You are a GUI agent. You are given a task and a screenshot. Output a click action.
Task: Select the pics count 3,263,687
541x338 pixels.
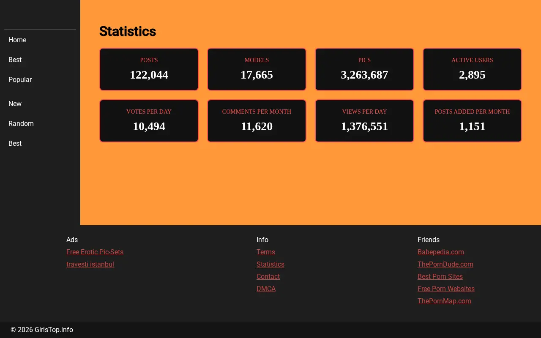point(364,75)
